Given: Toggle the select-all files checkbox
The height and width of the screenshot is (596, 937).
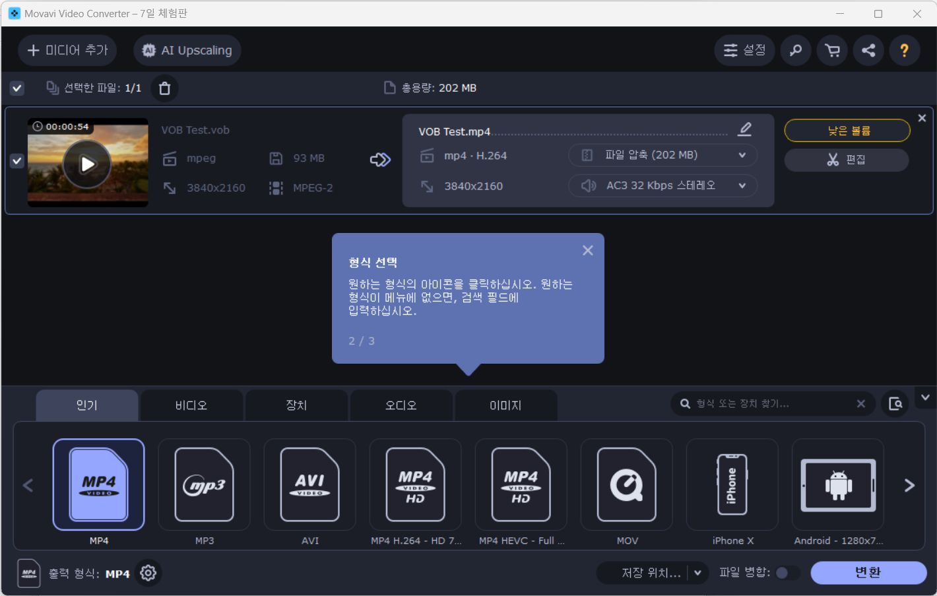Looking at the screenshot, I should [x=17, y=88].
